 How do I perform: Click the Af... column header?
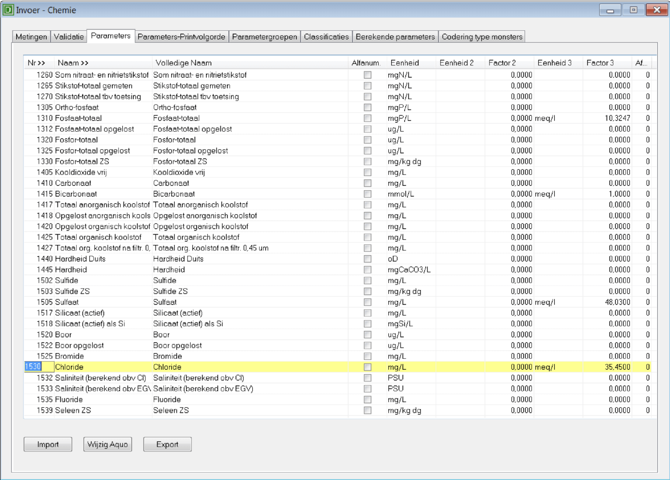[x=641, y=63]
